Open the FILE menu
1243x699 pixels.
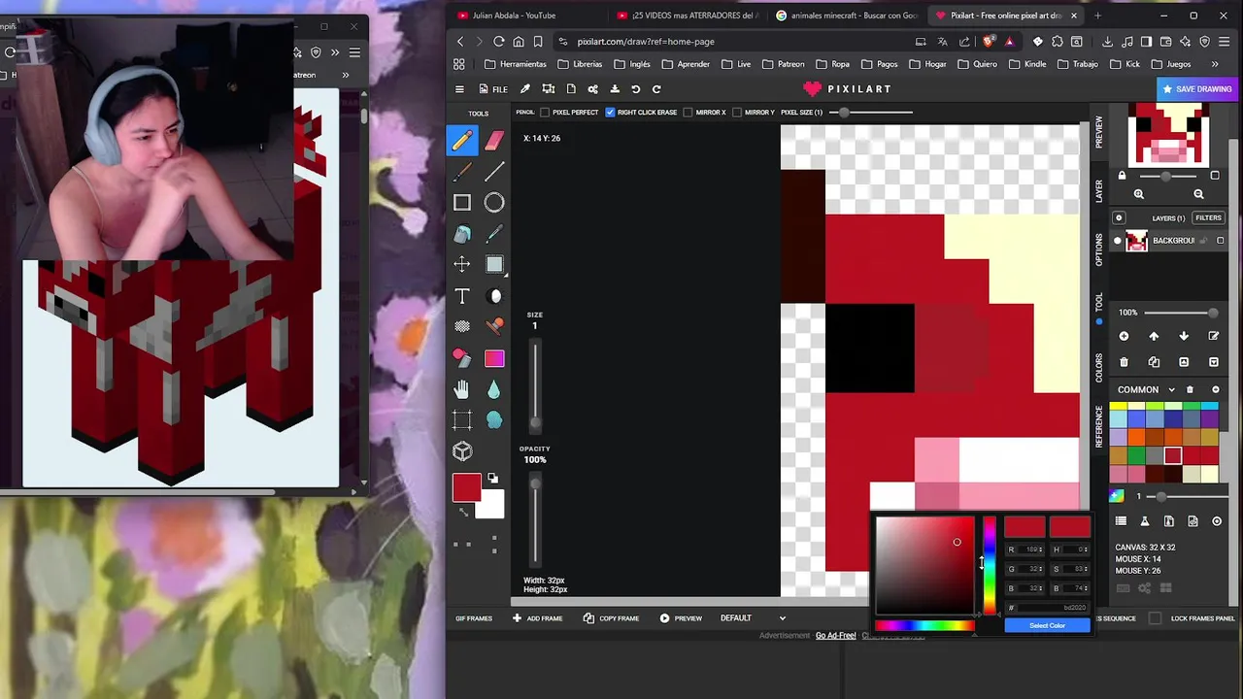tap(493, 89)
